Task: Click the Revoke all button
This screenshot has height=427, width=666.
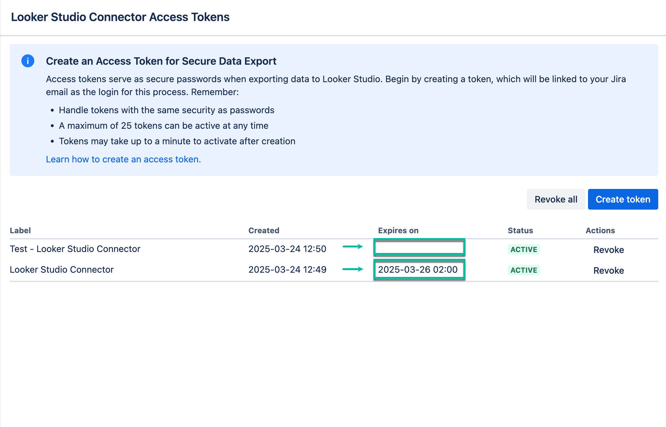Action: click(556, 199)
